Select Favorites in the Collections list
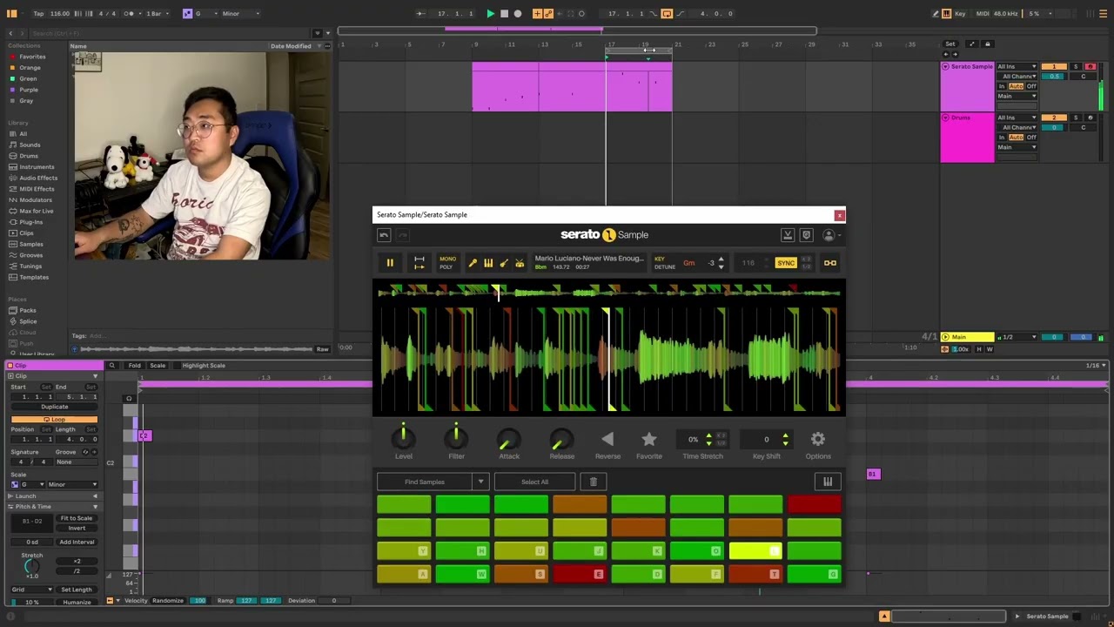 coord(32,57)
